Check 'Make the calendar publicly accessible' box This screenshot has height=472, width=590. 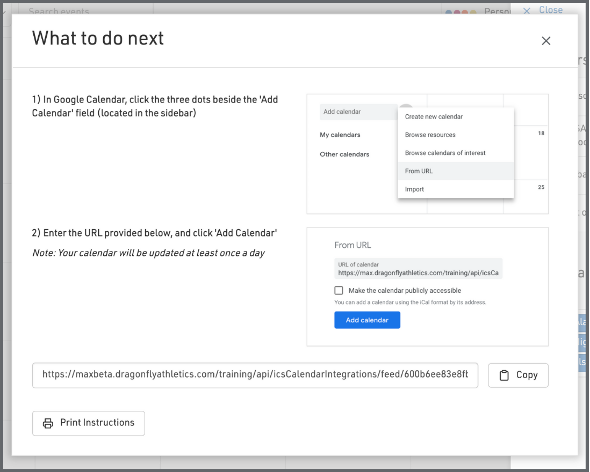tap(339, 291)
